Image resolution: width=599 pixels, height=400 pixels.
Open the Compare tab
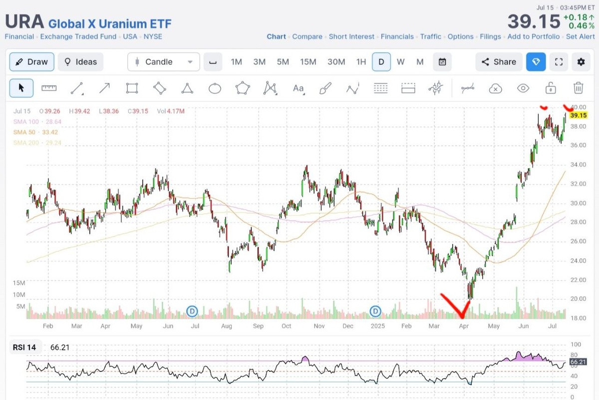tap(307, 36)
